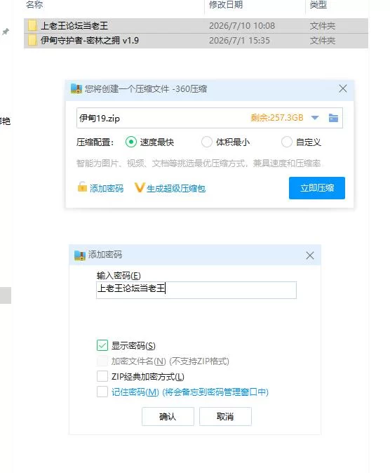This screenshot has height=473, width=390.
Task: Click the 立即压缩 button
Action: (317, 188)
